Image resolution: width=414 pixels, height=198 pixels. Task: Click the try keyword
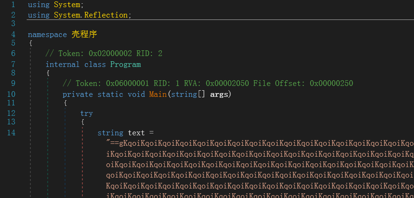click(x=87, y=113)
